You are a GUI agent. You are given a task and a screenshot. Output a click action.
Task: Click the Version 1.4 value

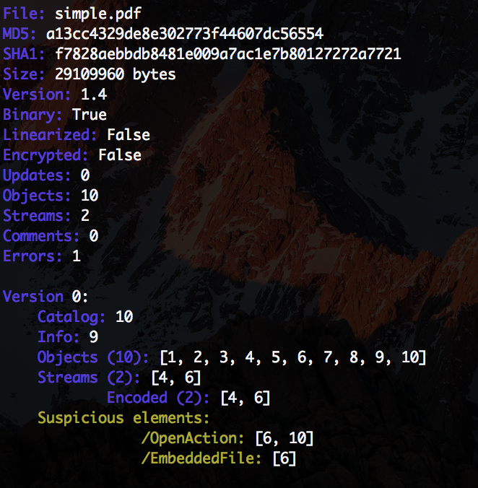click(x=94, y=95)
